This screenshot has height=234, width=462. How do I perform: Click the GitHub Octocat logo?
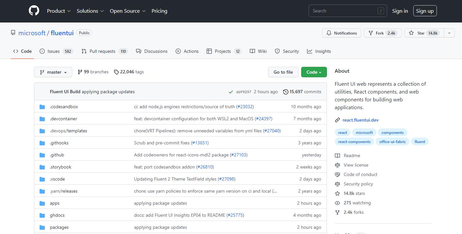pos(34,11)
